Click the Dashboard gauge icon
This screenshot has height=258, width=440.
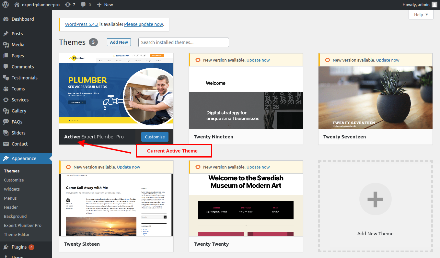(x=6, y=19)
